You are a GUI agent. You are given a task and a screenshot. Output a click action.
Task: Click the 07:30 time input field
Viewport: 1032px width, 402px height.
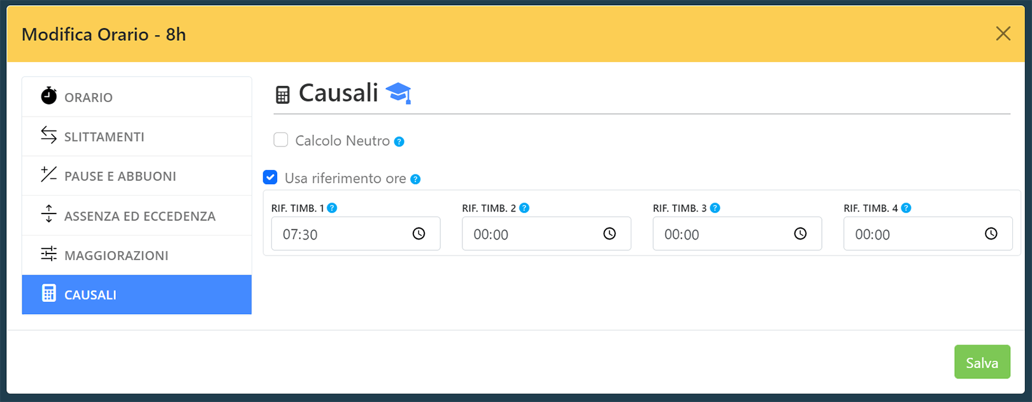(x=338, y=234)
